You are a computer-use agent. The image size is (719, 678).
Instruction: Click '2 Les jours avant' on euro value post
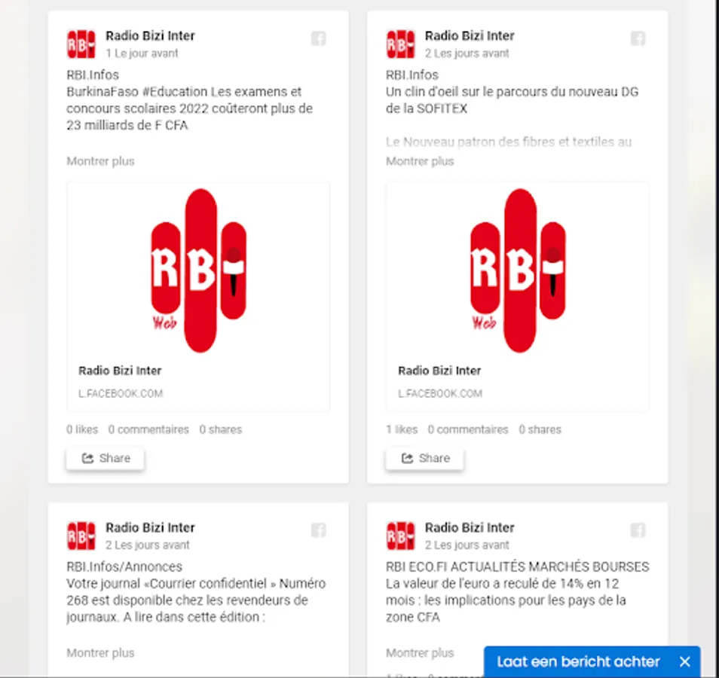pos(467,545)
